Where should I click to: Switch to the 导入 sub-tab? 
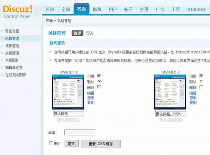90,33
